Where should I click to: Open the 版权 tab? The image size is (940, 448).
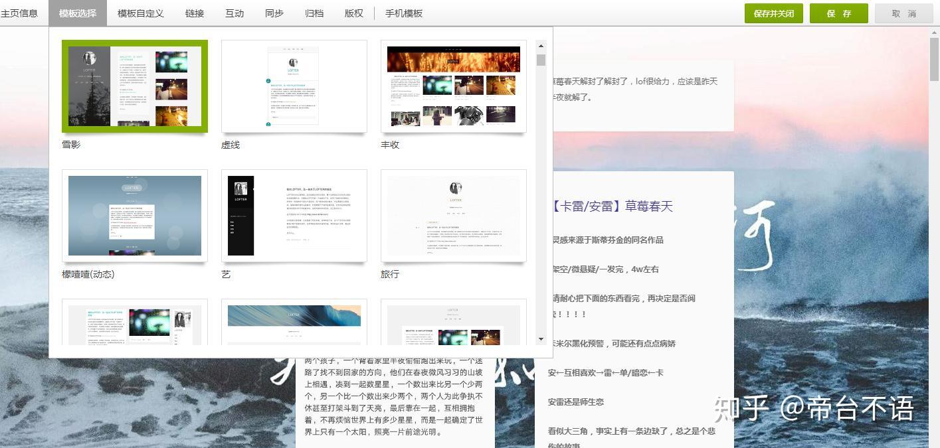(x=354, y=13)
